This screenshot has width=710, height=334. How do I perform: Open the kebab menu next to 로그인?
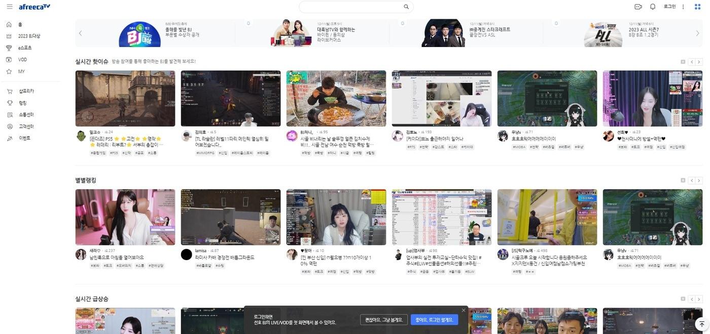(x=682, y=6)
